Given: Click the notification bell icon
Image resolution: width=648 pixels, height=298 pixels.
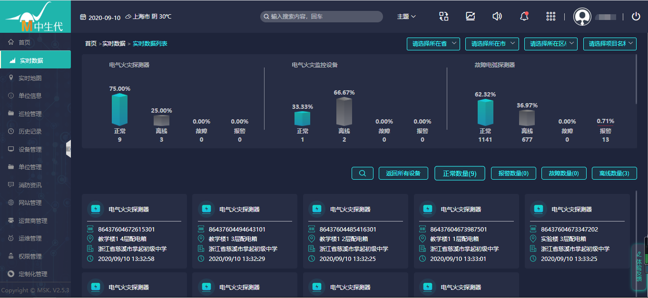Looking at the screenshot, I should tap(524, 16).
